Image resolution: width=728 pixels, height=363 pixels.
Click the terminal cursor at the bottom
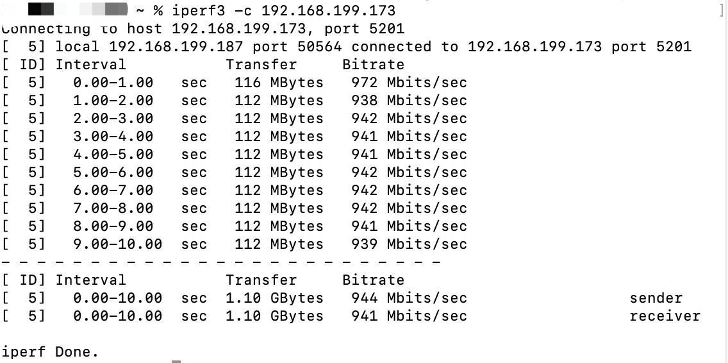(x=176, y=361)
